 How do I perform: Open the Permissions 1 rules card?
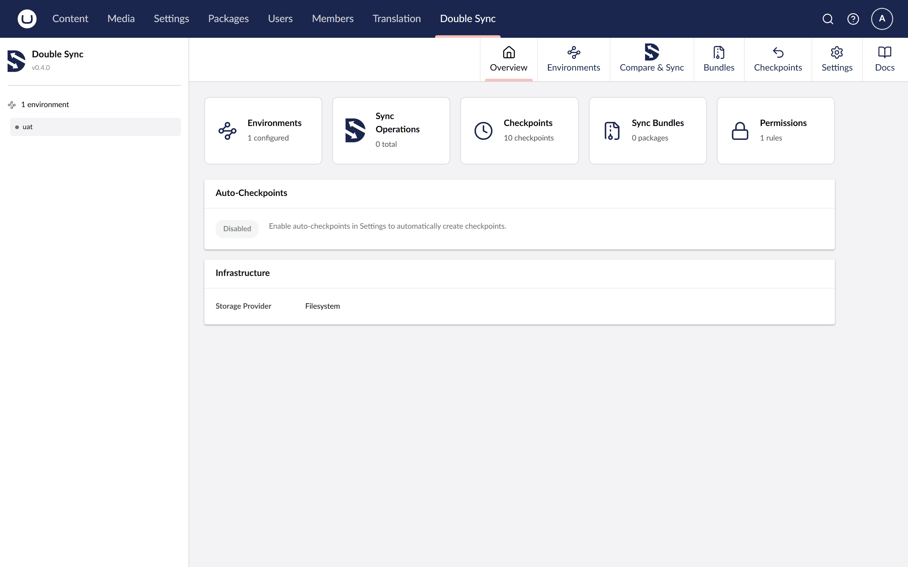776,131
